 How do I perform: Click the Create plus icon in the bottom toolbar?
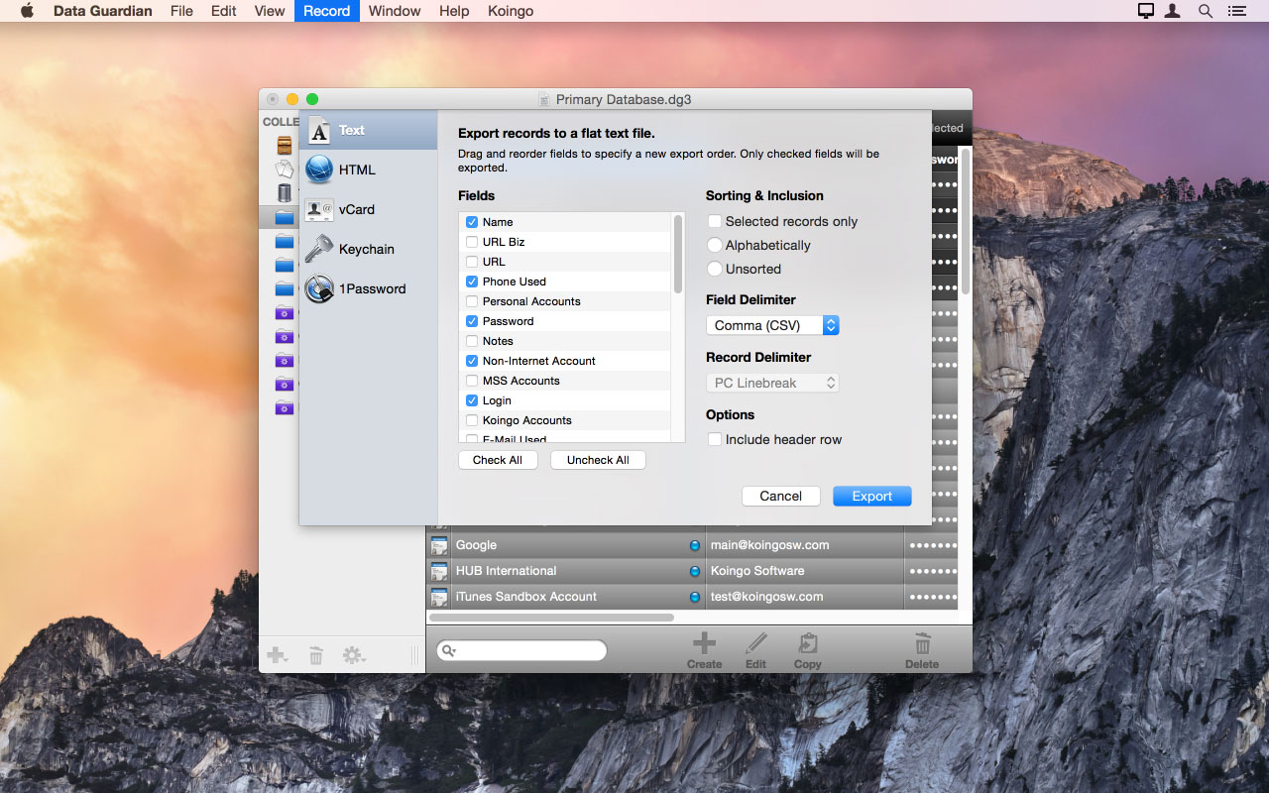coord(704,643)
